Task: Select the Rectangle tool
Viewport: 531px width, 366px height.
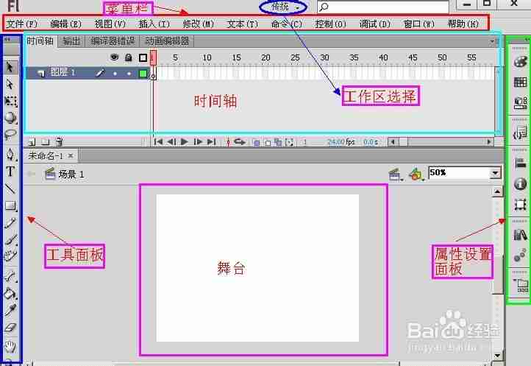Action: 10,205
